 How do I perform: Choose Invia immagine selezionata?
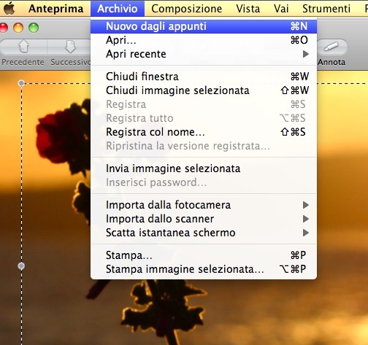click(204, 168)
